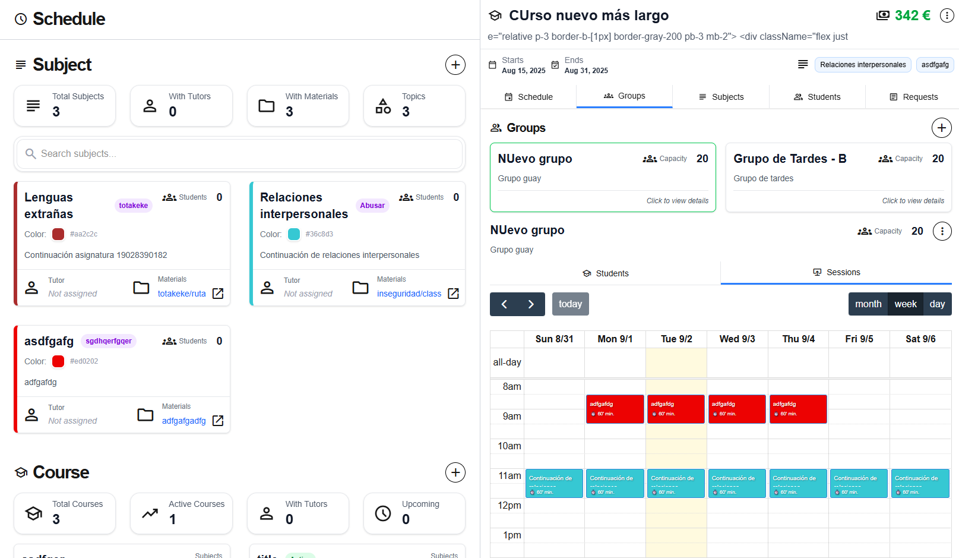Click the add subject plus icon

coord(455,65)
